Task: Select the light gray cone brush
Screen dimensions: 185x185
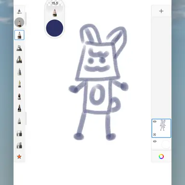Action: 19,121
